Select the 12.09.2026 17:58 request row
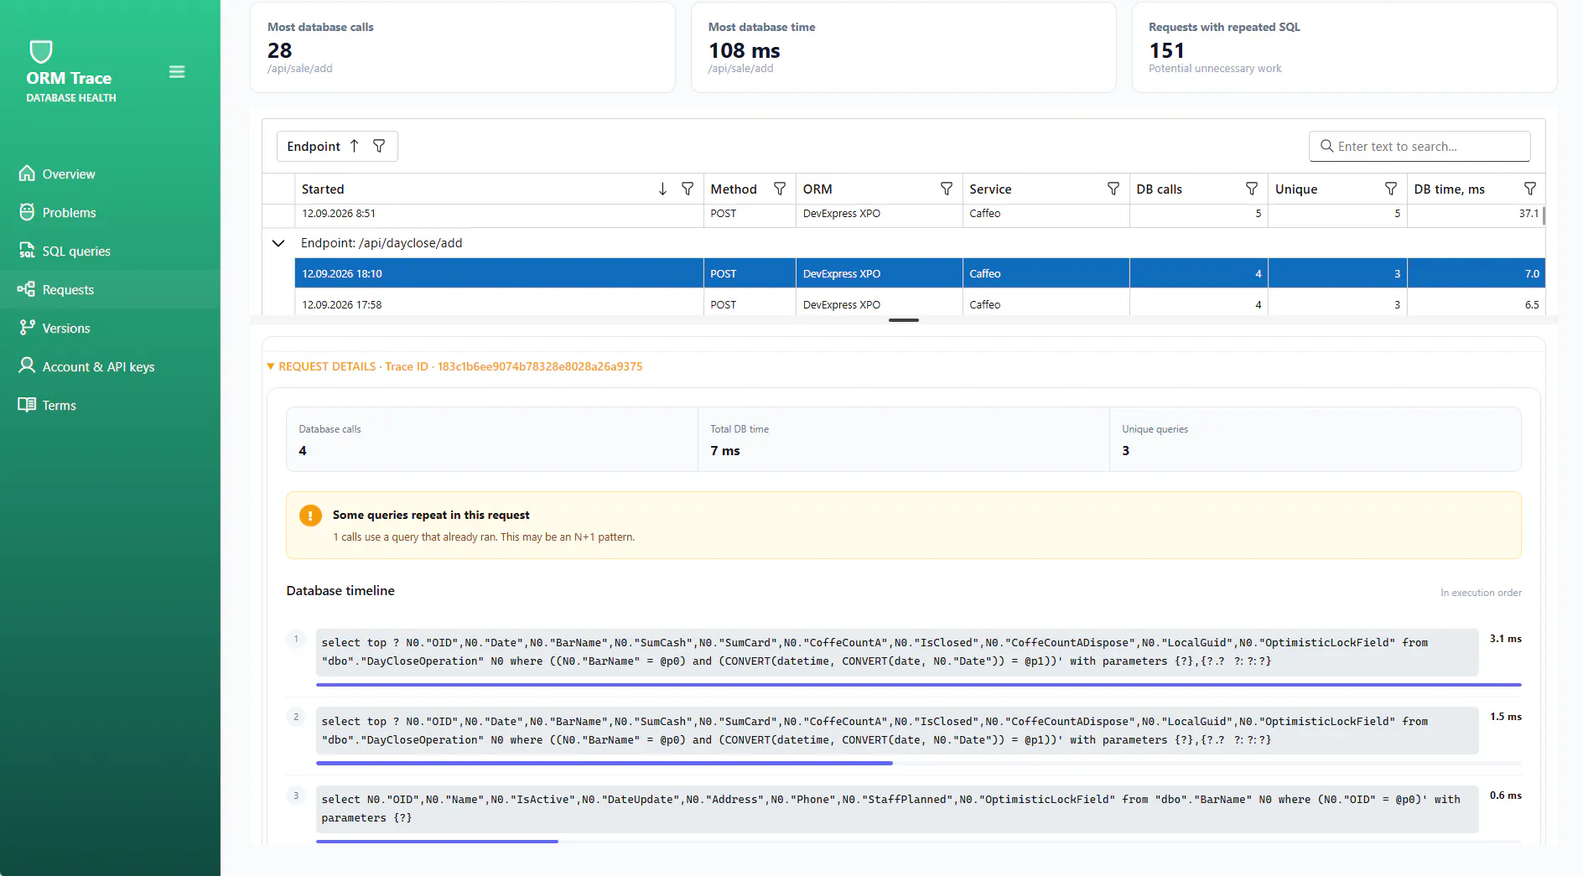The width and height of the screenshot is (1583, 876). 920,303
